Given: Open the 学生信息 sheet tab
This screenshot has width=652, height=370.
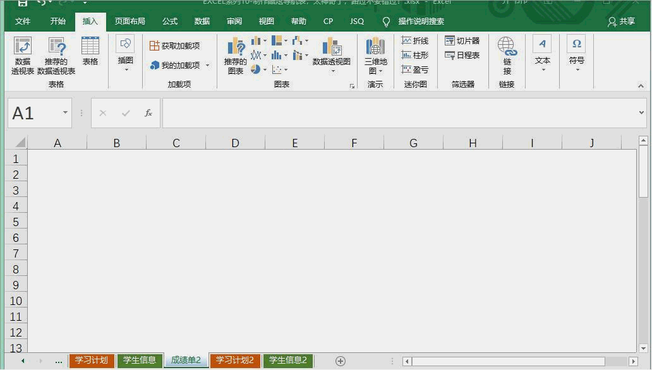Looking at the screenshot, I should tap(139, 360).
